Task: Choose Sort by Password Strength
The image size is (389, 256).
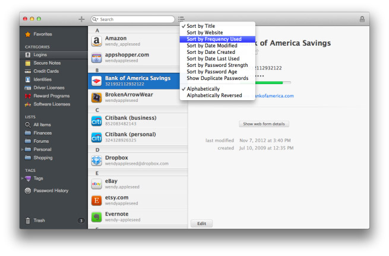Action: pyautogui.click(x=217, y=65)
